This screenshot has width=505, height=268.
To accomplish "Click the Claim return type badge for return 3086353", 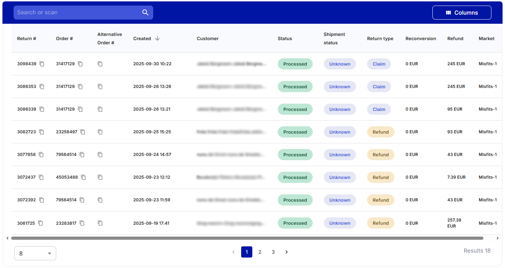I will pyautogui.click(x=379, y=87).
